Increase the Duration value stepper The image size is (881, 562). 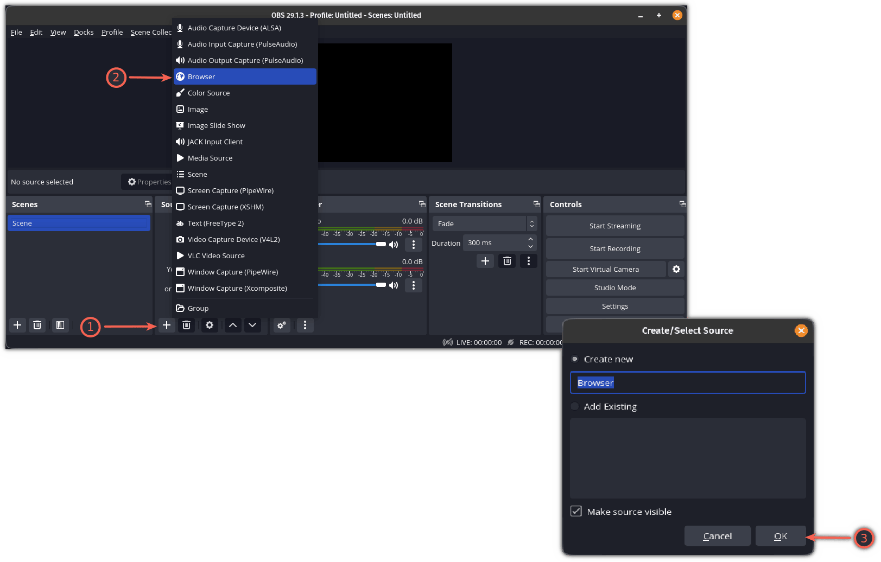point(530,239)
